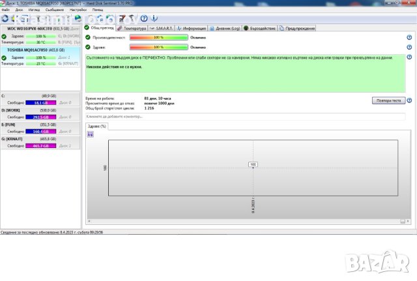Open the Файл menu
Screen dimensions: 417x281
coord(5,10)
